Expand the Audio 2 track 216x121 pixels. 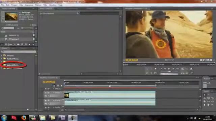[54, 108]
